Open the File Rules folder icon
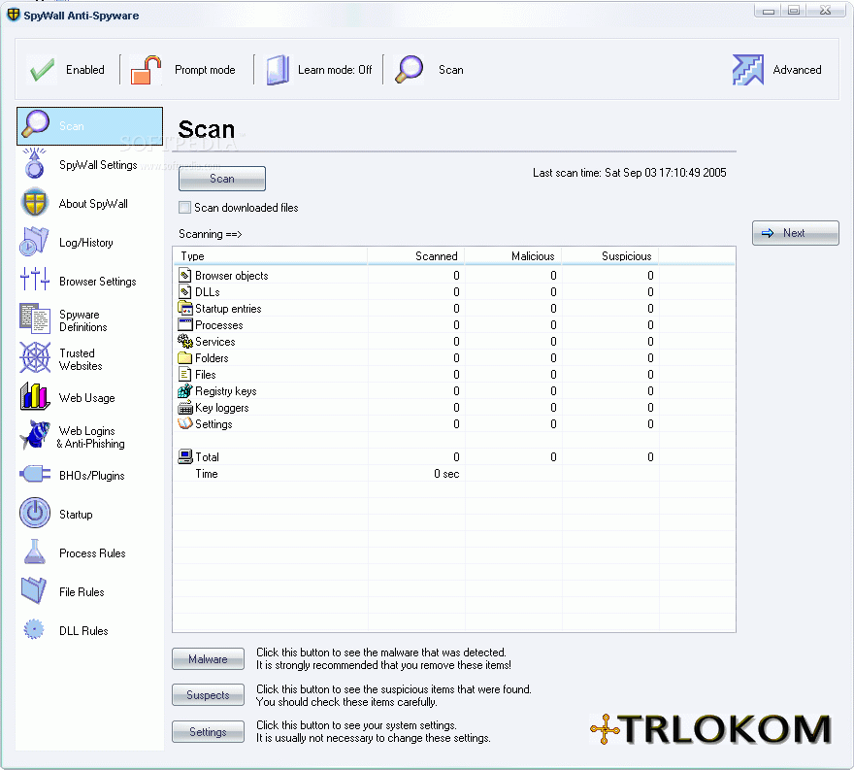 (34, 590)
